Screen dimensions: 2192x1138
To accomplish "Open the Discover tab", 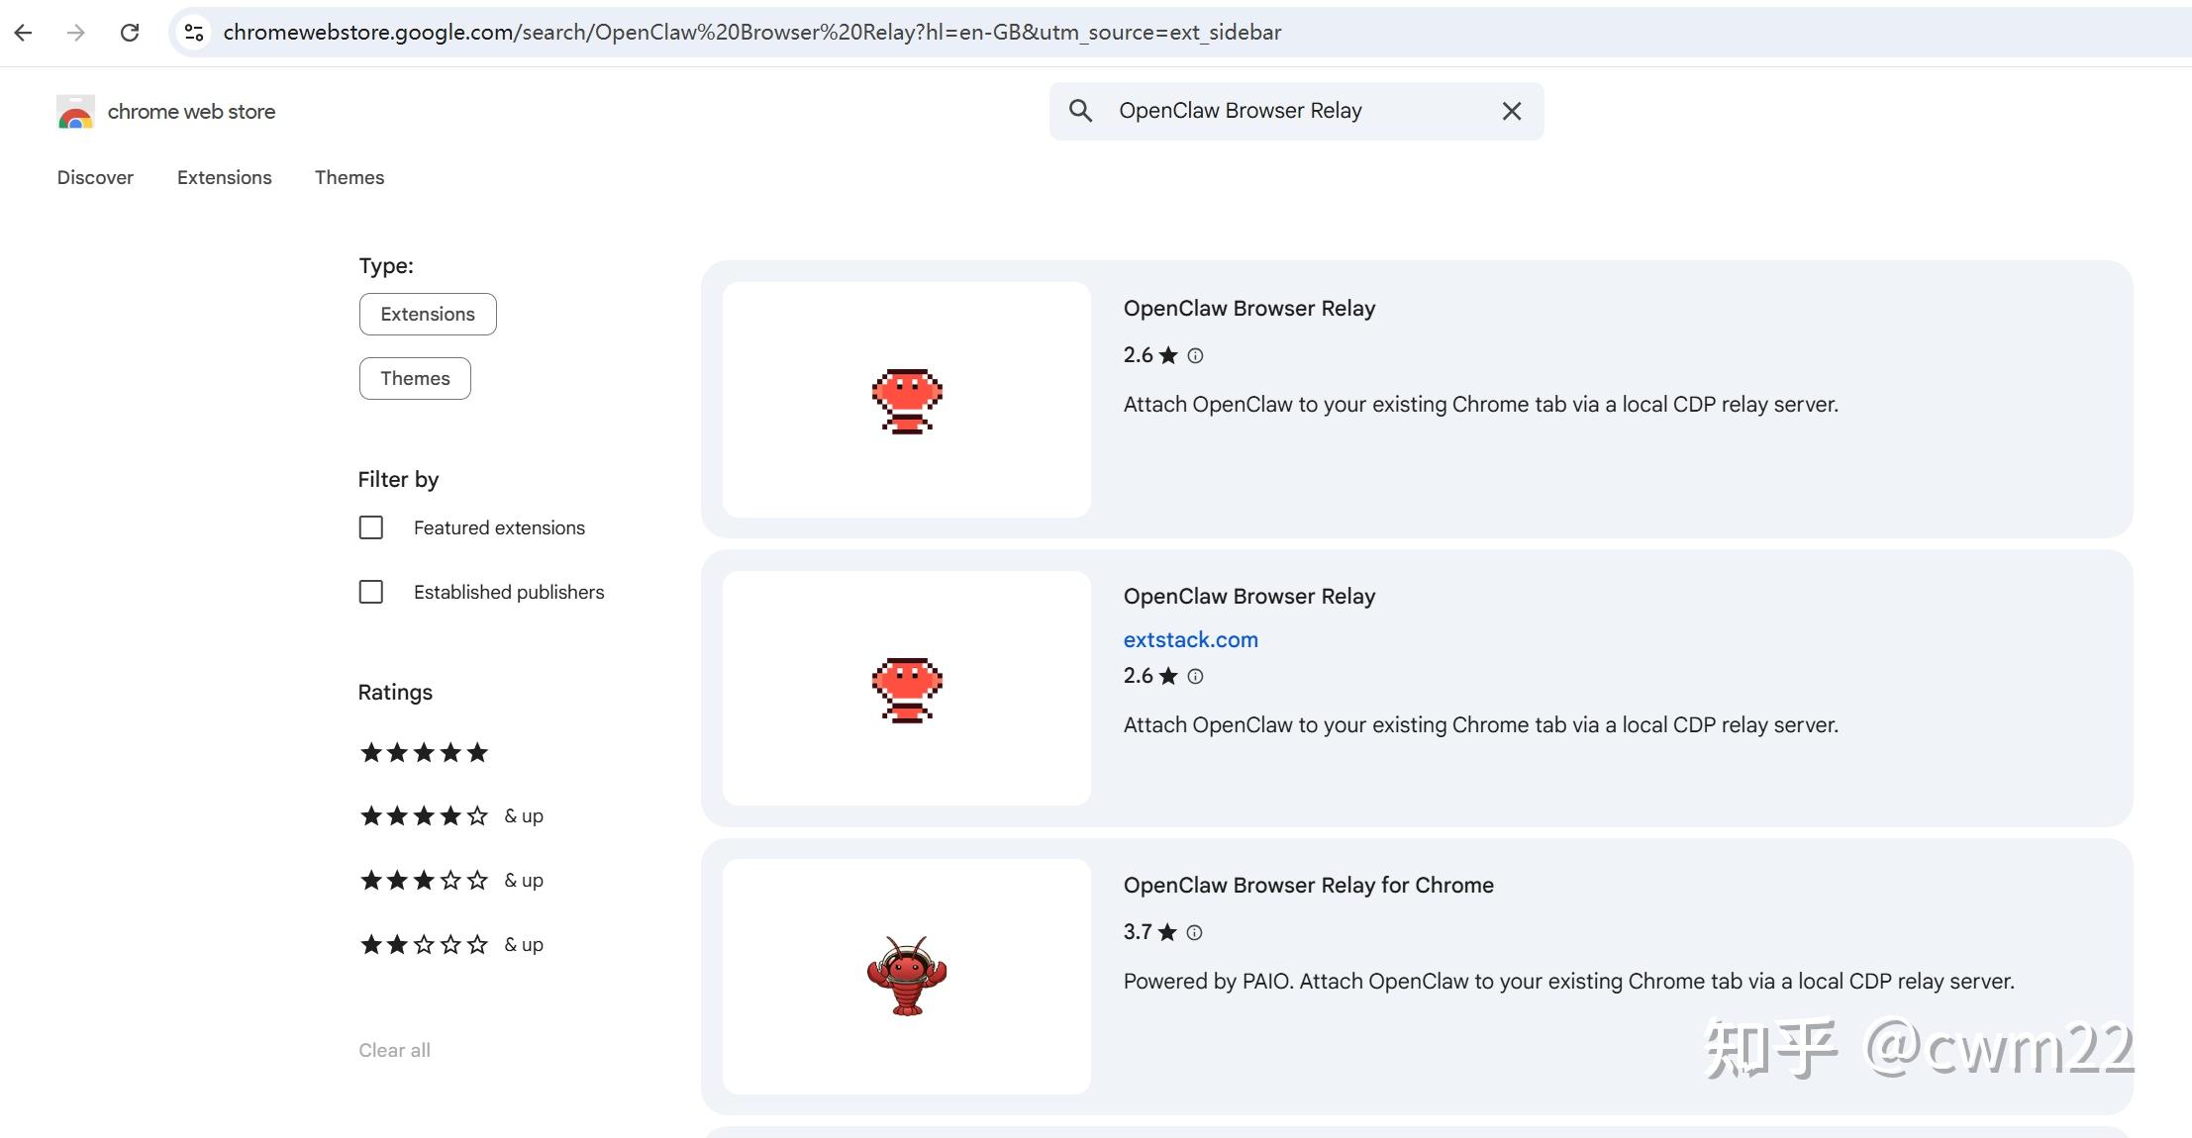I will point(95,178).
